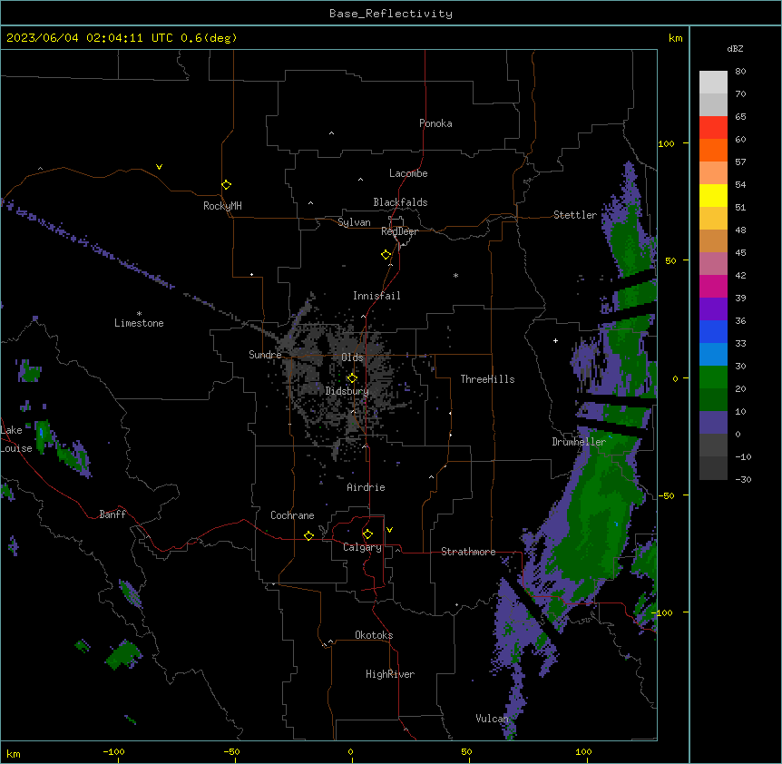Click the Limestone label

pos(139,323)
